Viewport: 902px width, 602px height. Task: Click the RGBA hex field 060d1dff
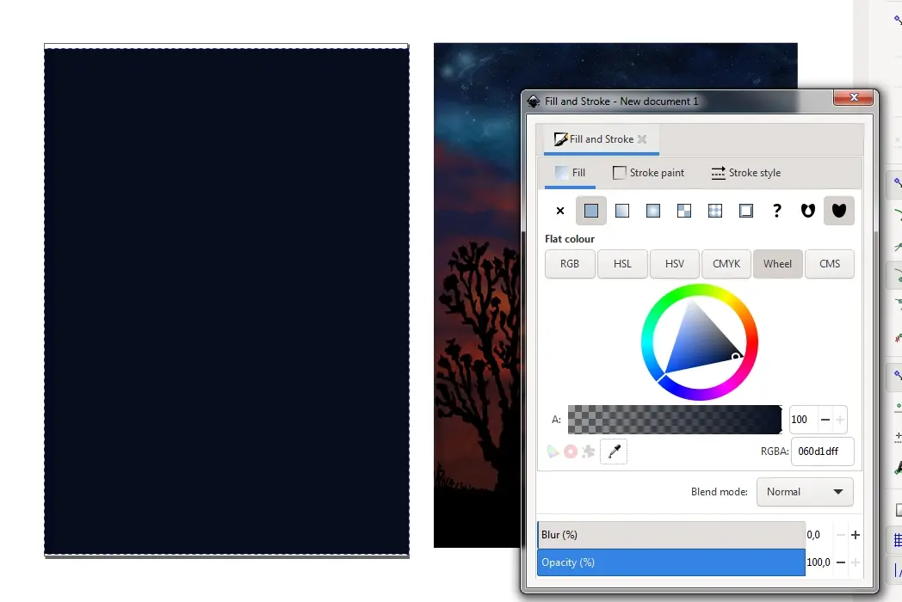pyautogui.click(x=822, y=451)
